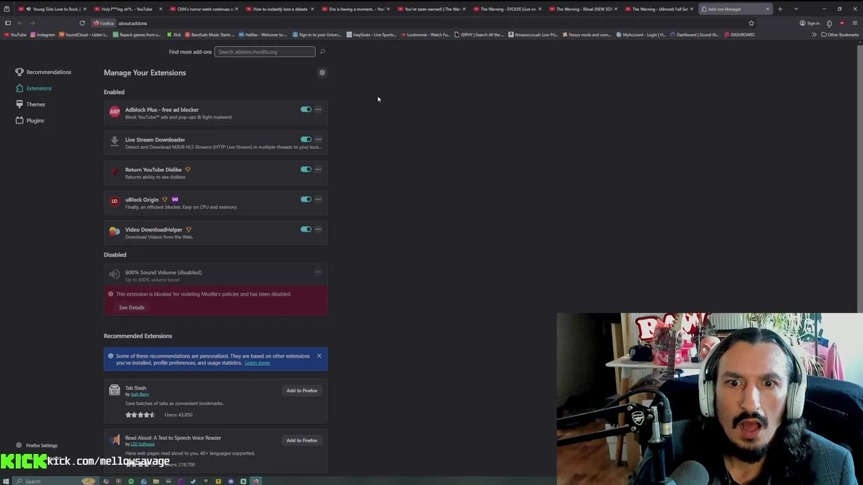The width and height of the screenshot is (863, 485).
Task: Click the Video DownloadHelper colorful icon
Action: coord(115,232)
